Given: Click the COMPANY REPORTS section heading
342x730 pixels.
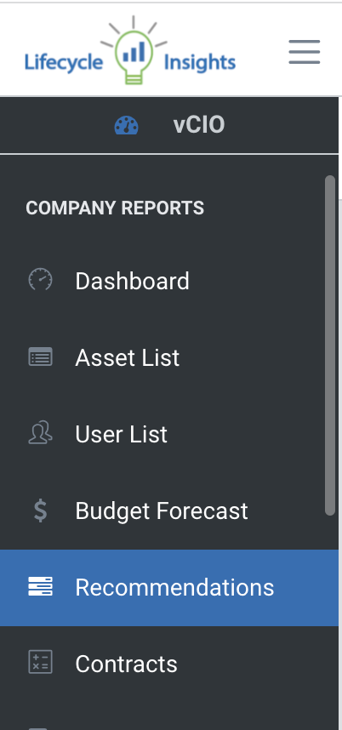Looking at the screenshot, I should pos(115,208).
